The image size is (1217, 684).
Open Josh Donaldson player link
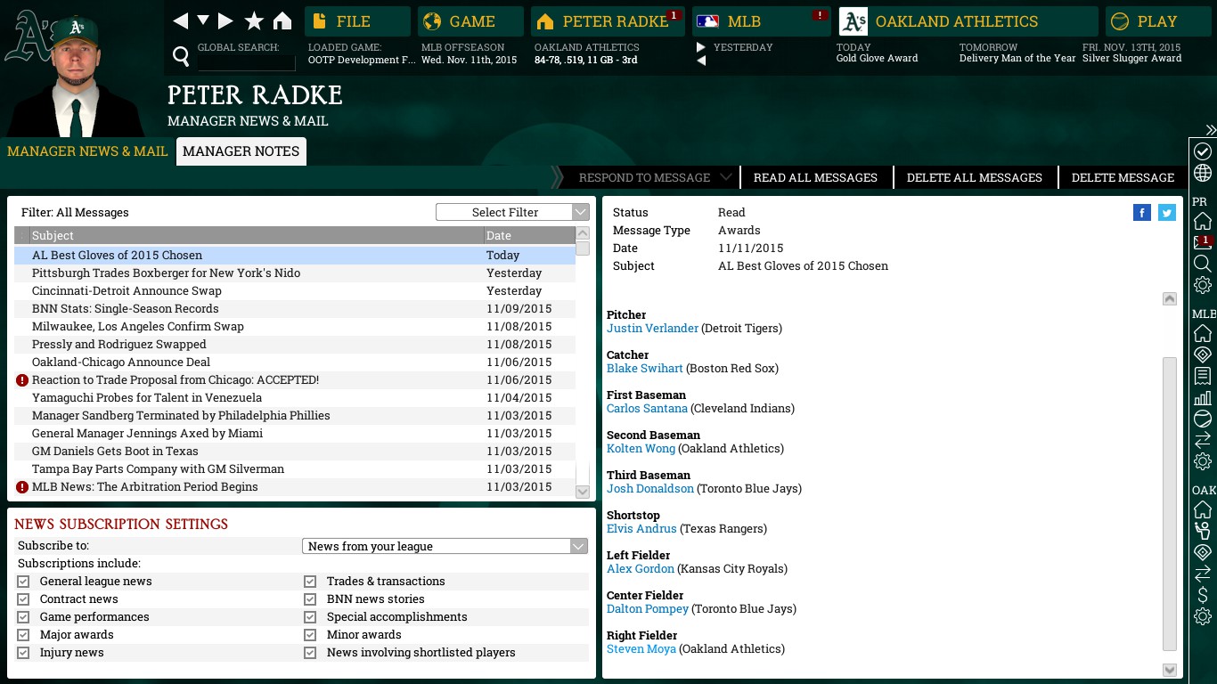coord(650,489)
